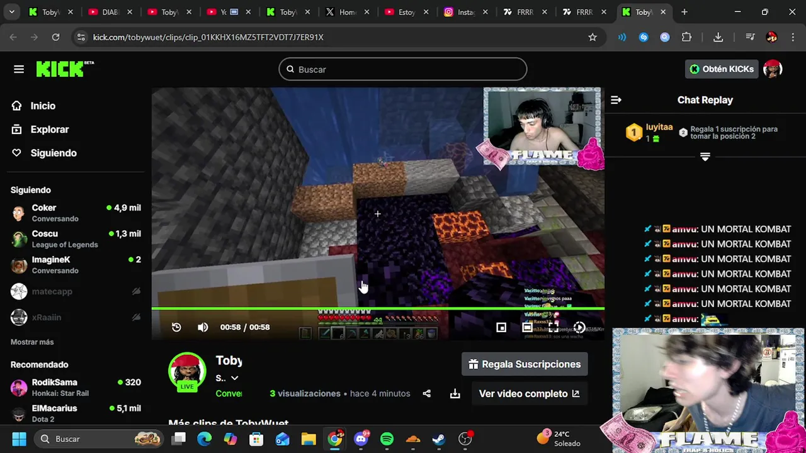806x453 pixels.
Task: Open Steam from the taskbar
Action: (439, 439)
